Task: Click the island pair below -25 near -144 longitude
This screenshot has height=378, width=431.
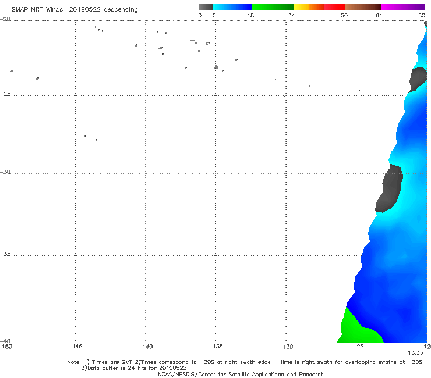Action: pos(90,138)
